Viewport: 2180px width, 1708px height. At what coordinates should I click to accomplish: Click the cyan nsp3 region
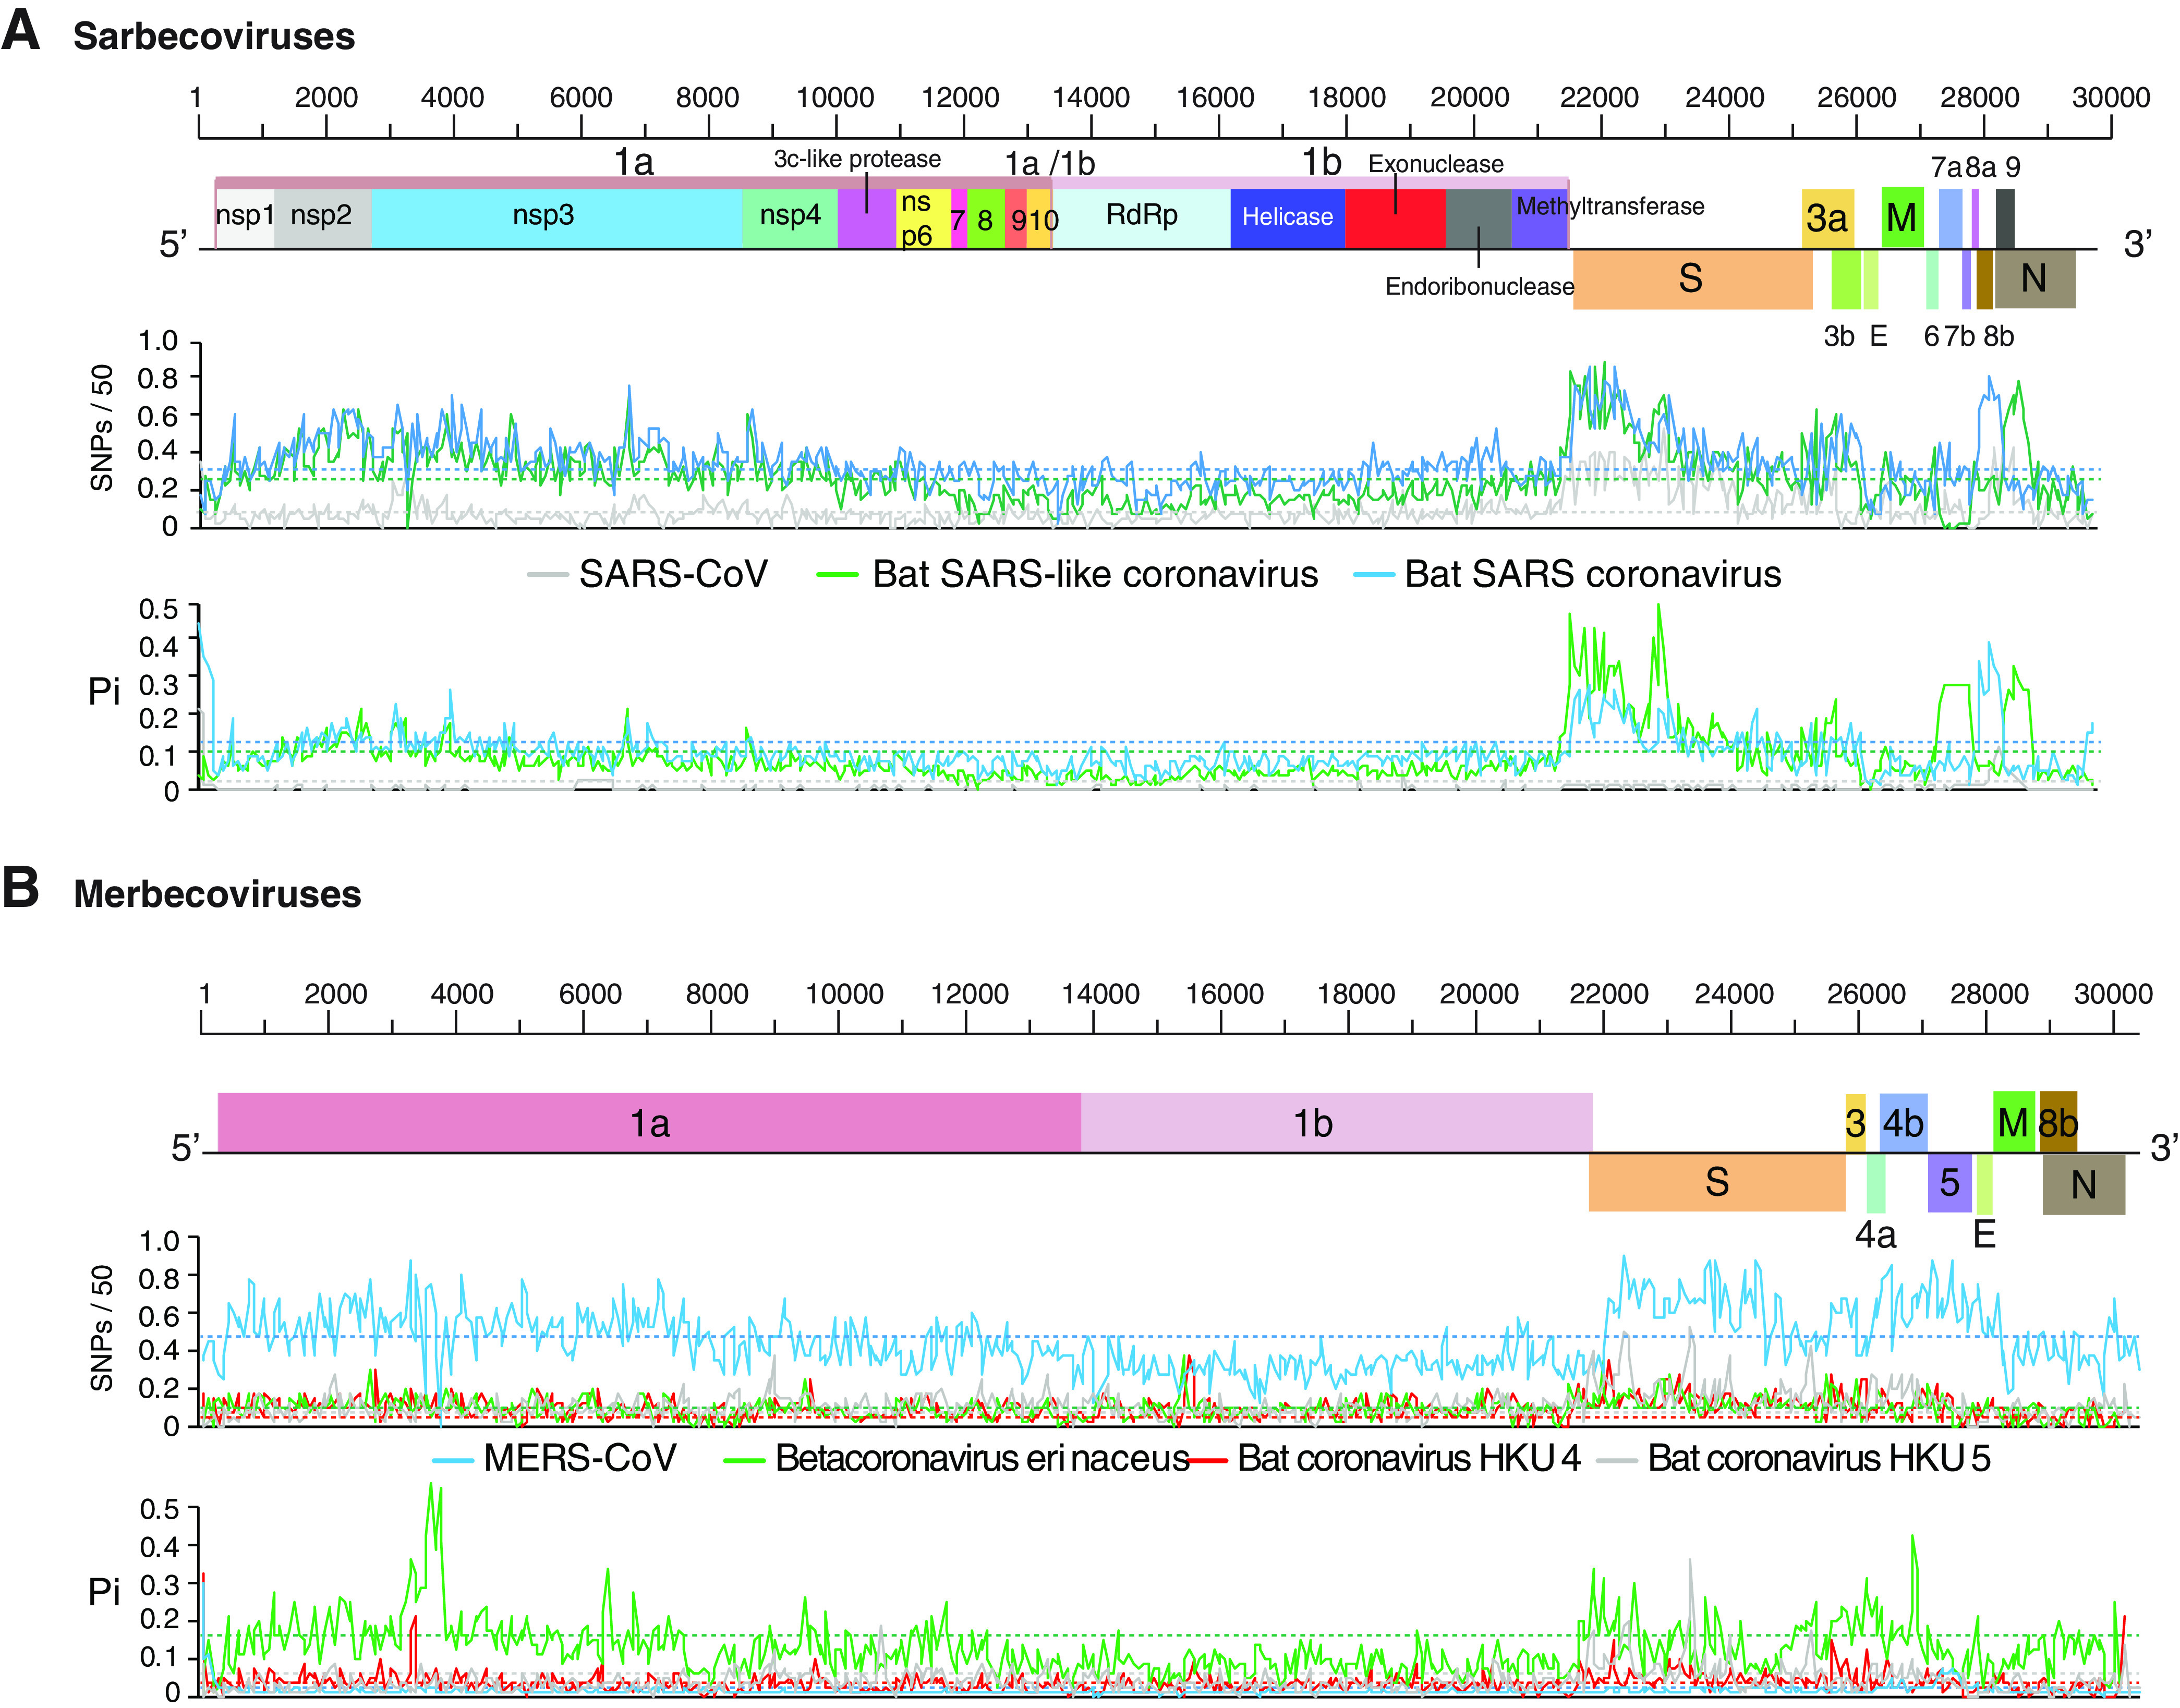click(557, 218)
